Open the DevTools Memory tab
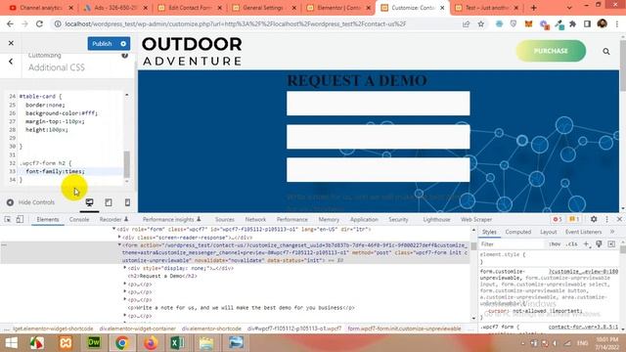 pyautogui.click(x=329, y=219)
